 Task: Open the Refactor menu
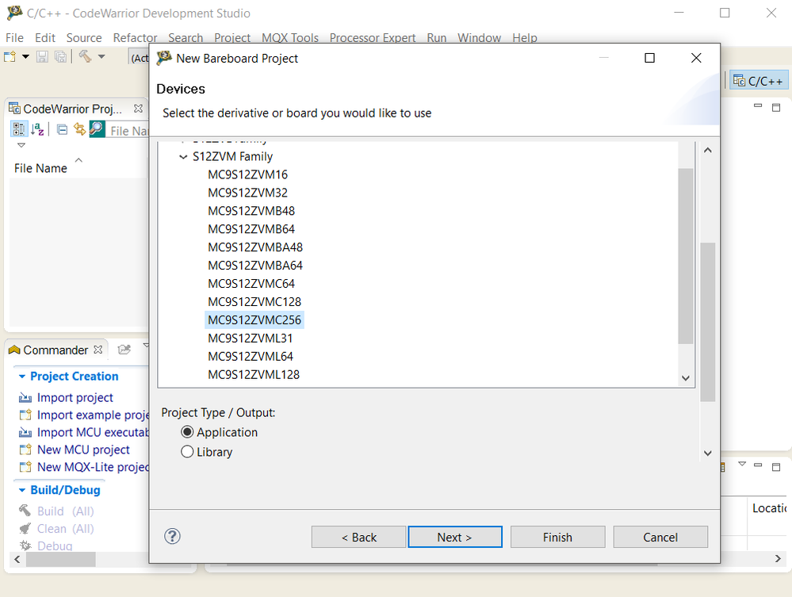[x=135, y=38]
